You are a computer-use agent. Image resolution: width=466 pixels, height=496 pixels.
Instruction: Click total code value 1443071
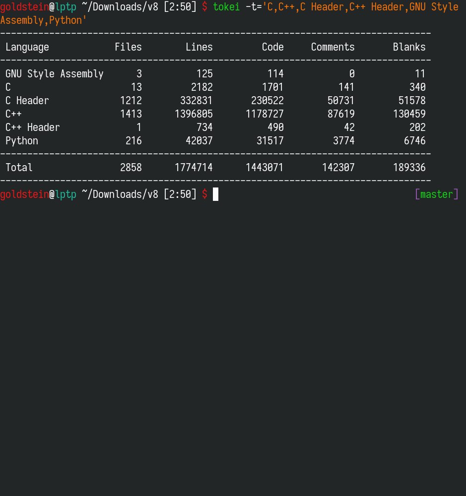pos(265,167)
